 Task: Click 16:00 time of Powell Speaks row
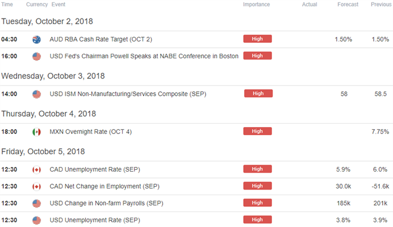[x=9, y=56]
